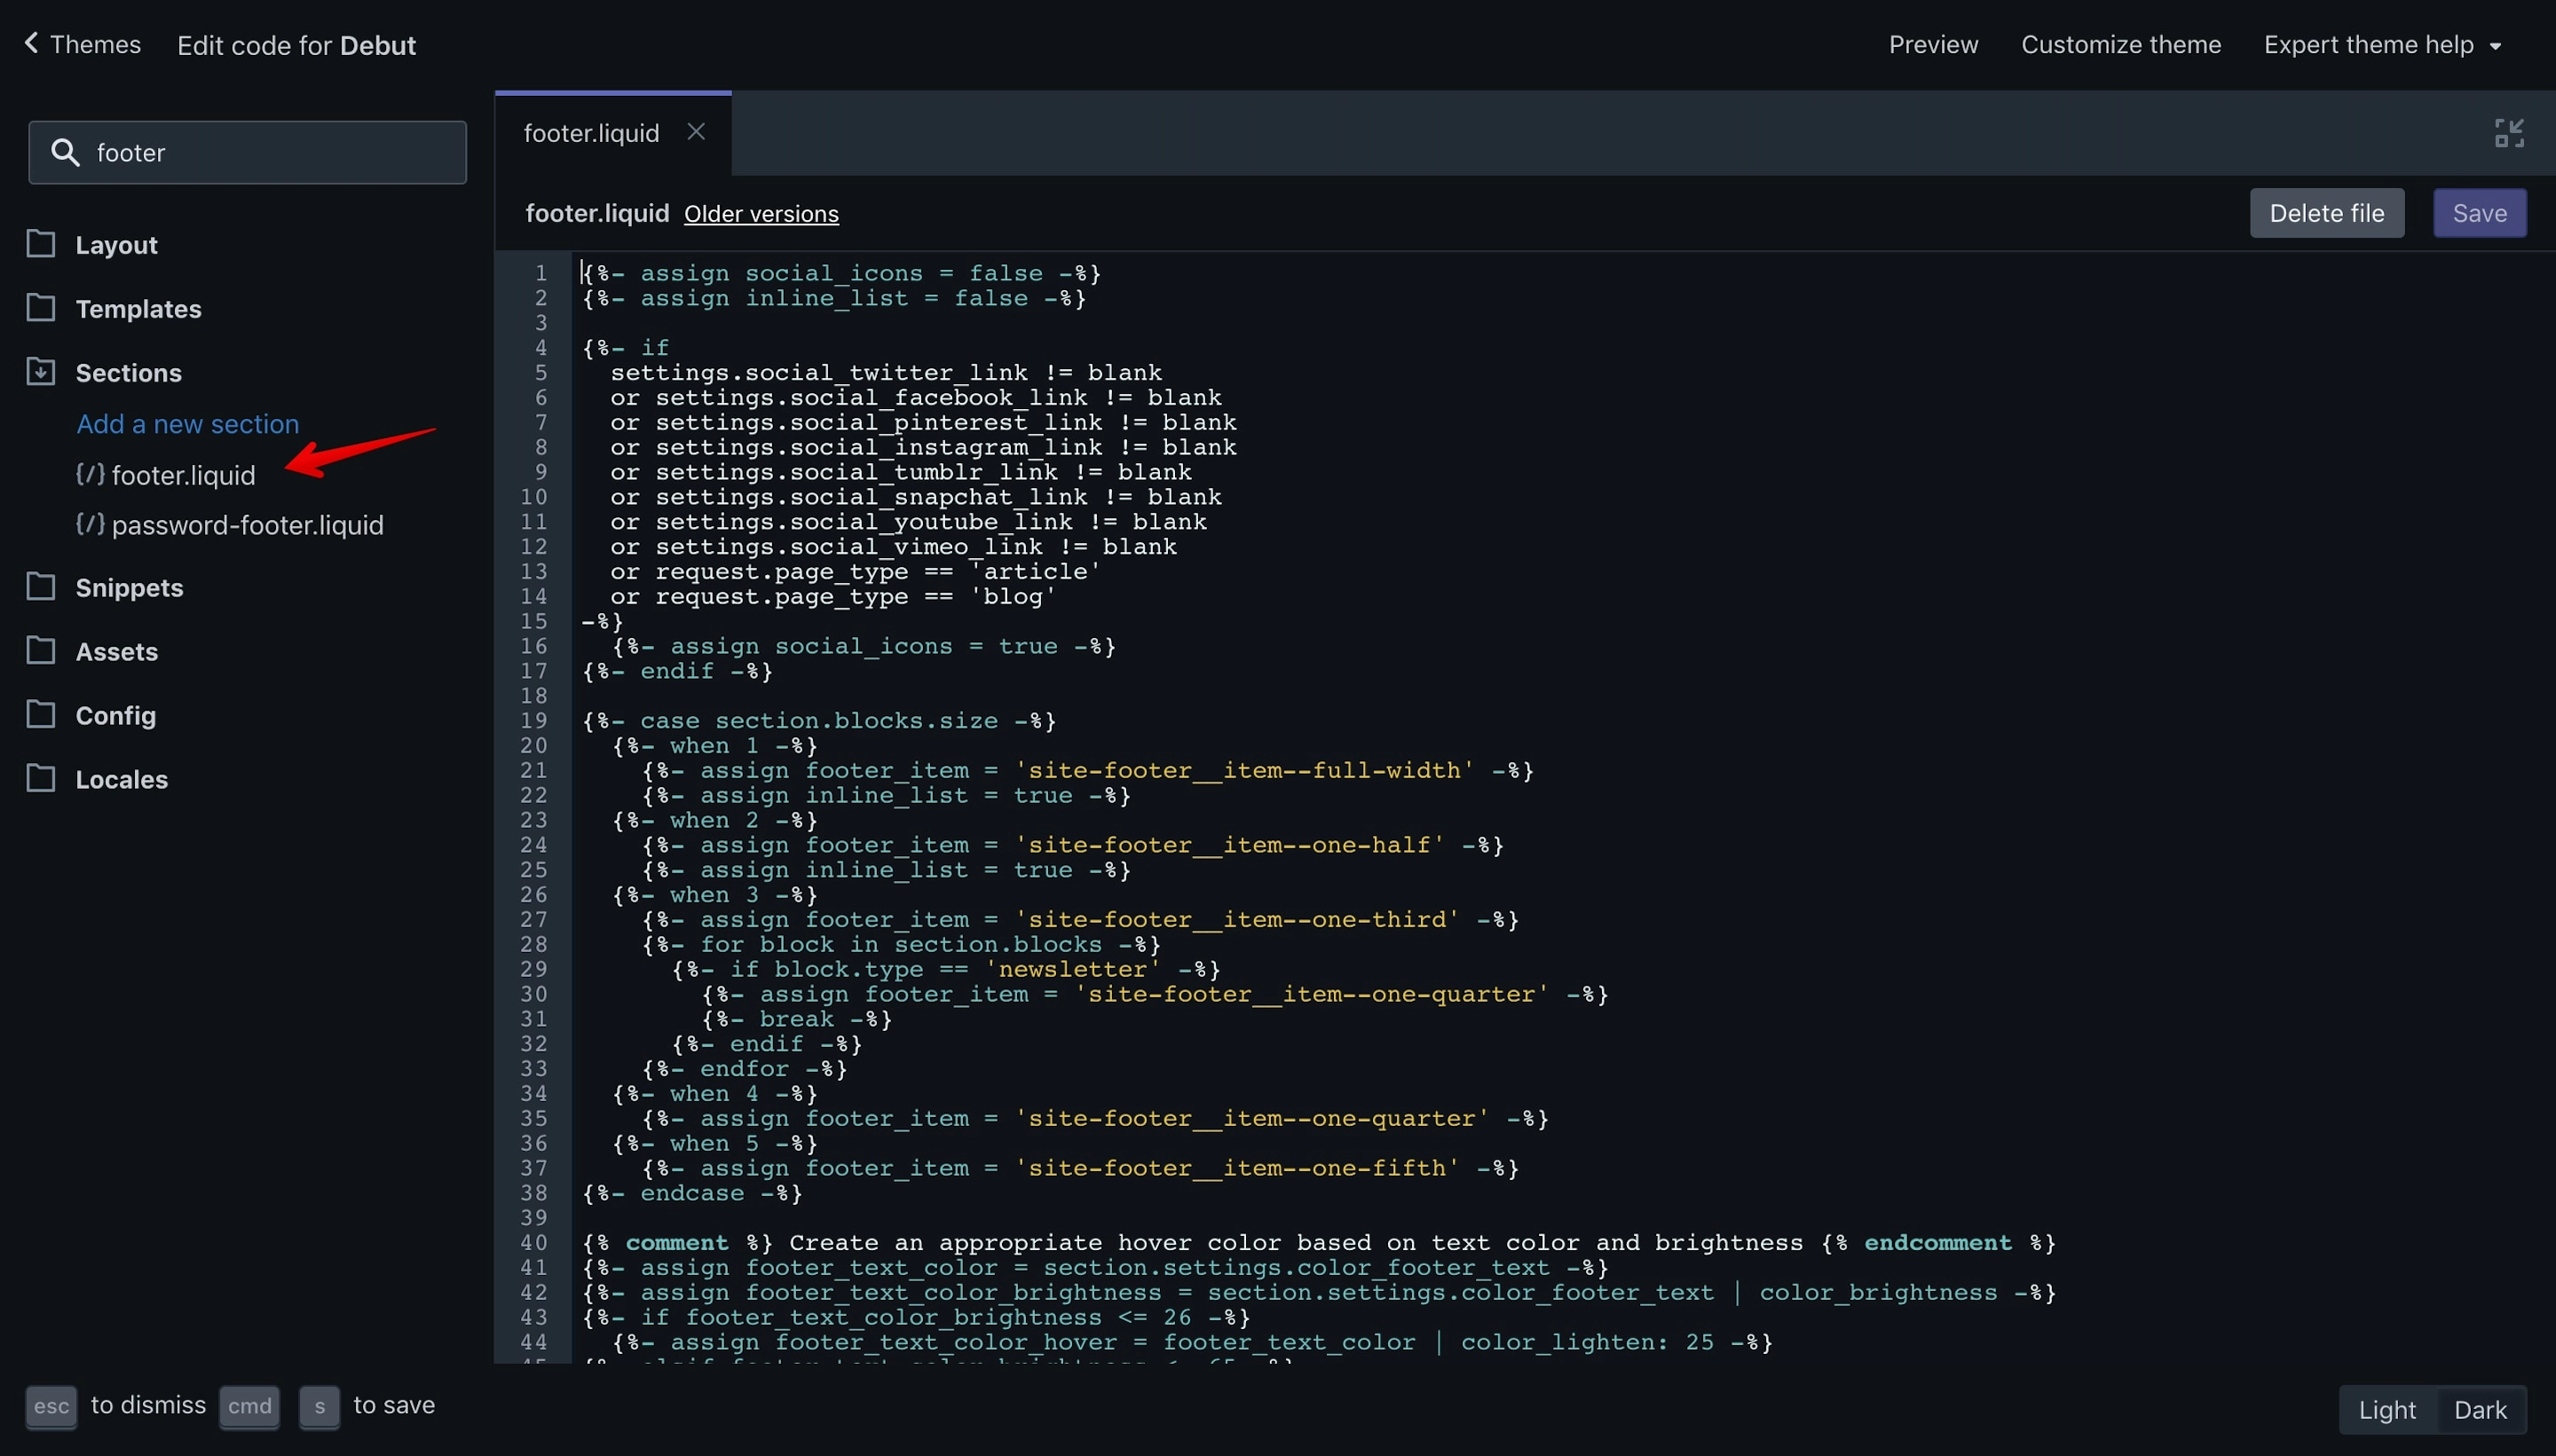Click the Delete file button
2556x1456 pixels.
[2326, 213]
